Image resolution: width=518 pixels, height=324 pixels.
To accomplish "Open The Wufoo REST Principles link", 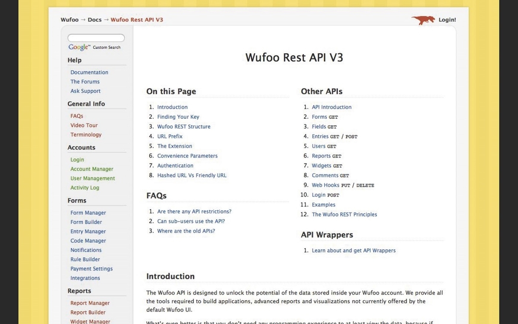I will (344, 214).
